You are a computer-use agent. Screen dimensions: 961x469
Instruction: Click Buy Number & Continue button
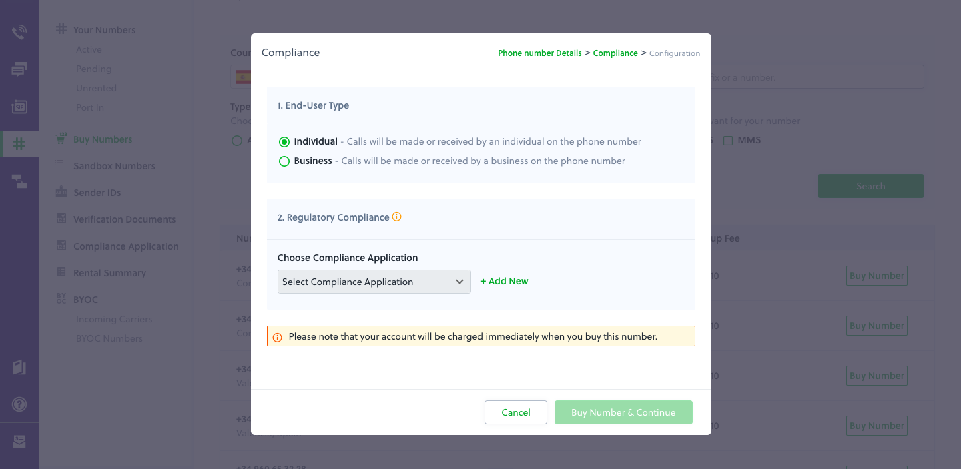click(x=623, y=412)
